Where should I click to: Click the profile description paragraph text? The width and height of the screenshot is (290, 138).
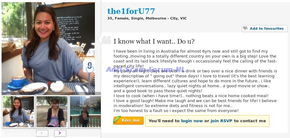tap(195, 81)
